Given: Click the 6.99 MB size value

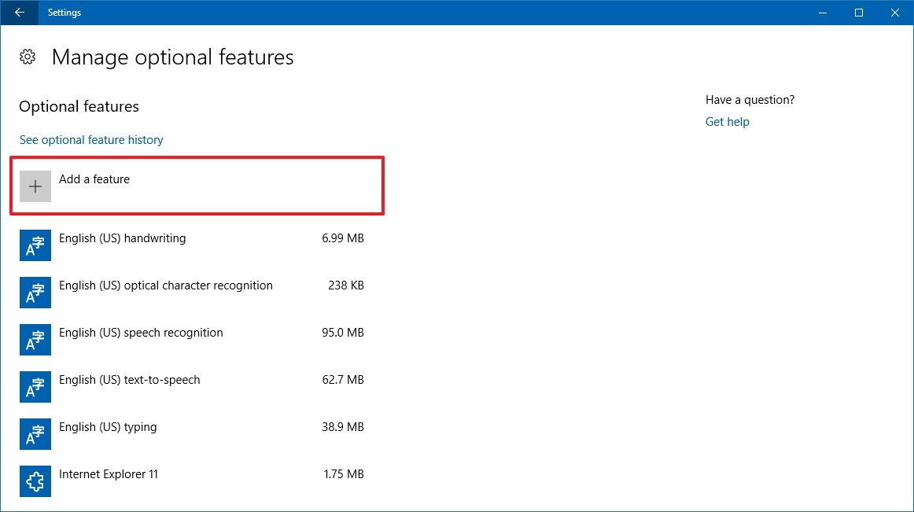Looking at the screenshot, I should pyautogui.click(x=343, y=238).
